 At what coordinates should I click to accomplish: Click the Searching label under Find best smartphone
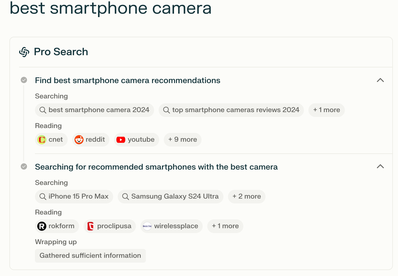(x=51, y=96)
